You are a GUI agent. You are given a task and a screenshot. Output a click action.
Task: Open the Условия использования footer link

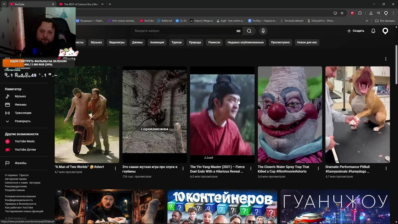coord(20,196)
